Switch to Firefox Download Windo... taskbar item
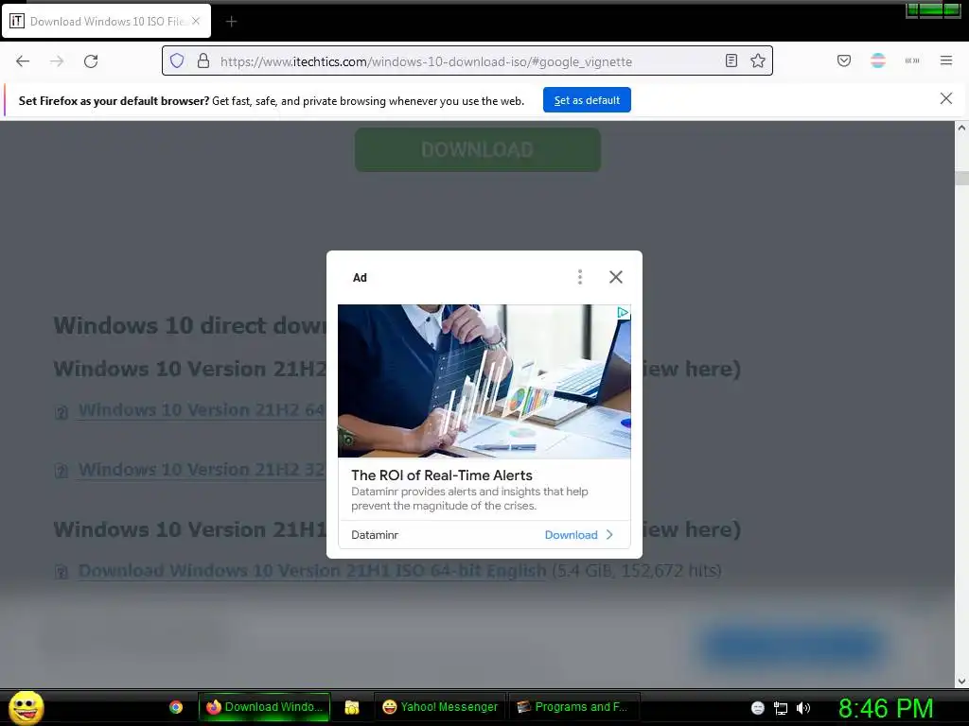The image size is (969, 726). click(x=265, y=707)
